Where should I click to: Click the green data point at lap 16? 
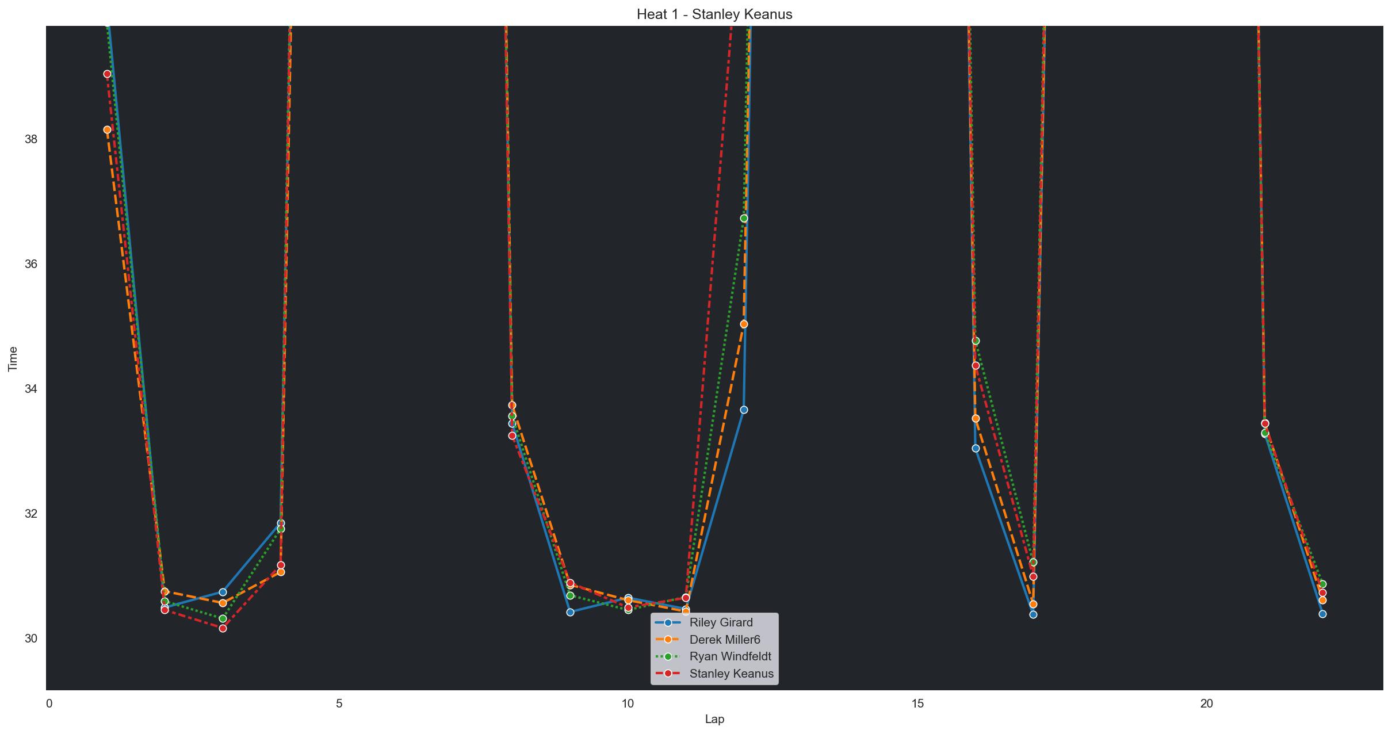coord(976,341)
